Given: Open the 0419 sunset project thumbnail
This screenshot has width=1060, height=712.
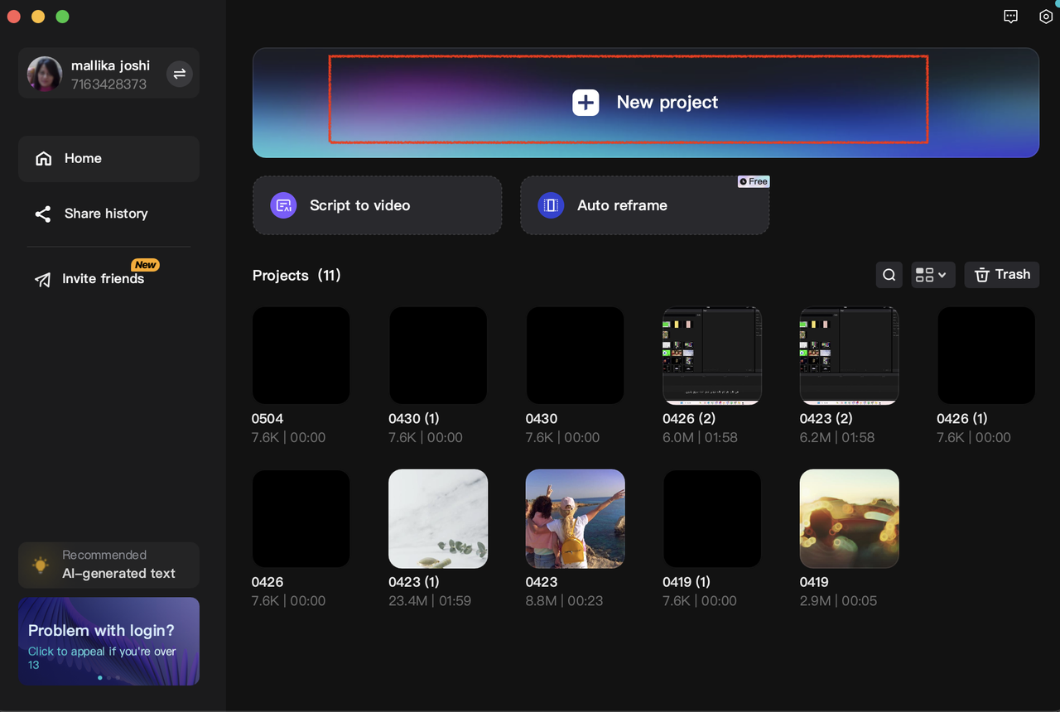Looking at the screenshot, I should click(x=849, y=519).
